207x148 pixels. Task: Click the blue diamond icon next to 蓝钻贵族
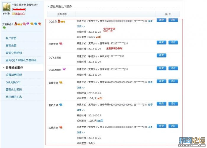pyautogui.click(x=61, y=105)
